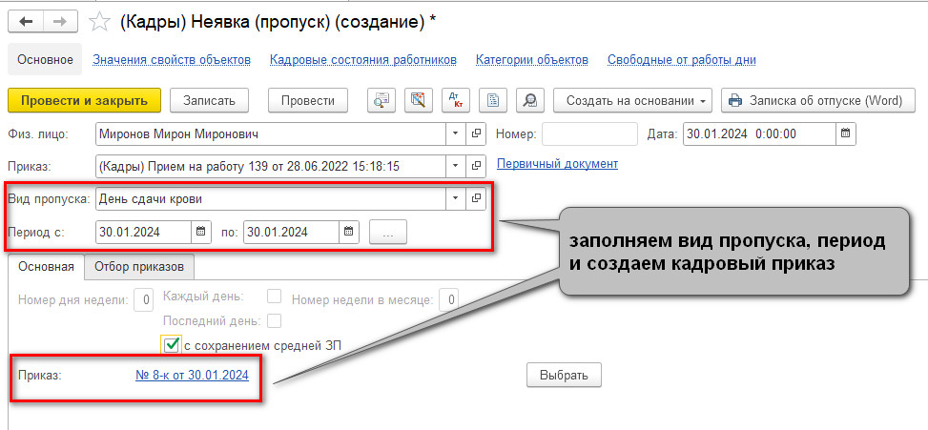Open calendar picker for Период с
Screen dimensions: 928x430
(x=200, y=232)
